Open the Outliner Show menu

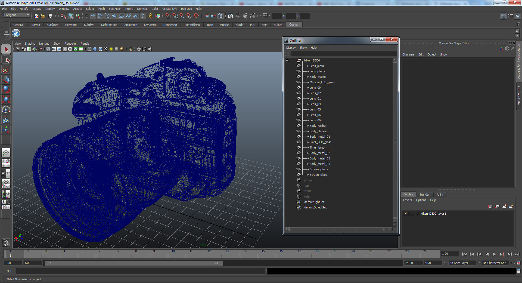click(x=303, y=48)
